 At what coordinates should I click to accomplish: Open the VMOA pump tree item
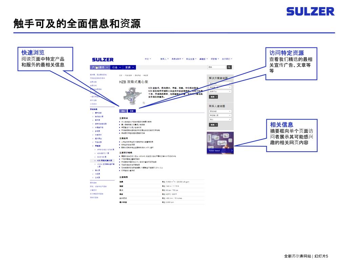(106, 165)
